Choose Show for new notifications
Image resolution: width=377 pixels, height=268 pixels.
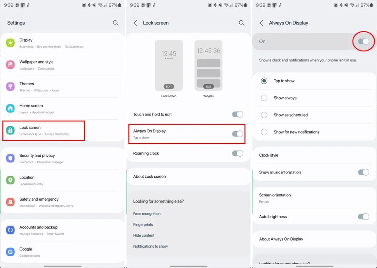click(264, 132)
